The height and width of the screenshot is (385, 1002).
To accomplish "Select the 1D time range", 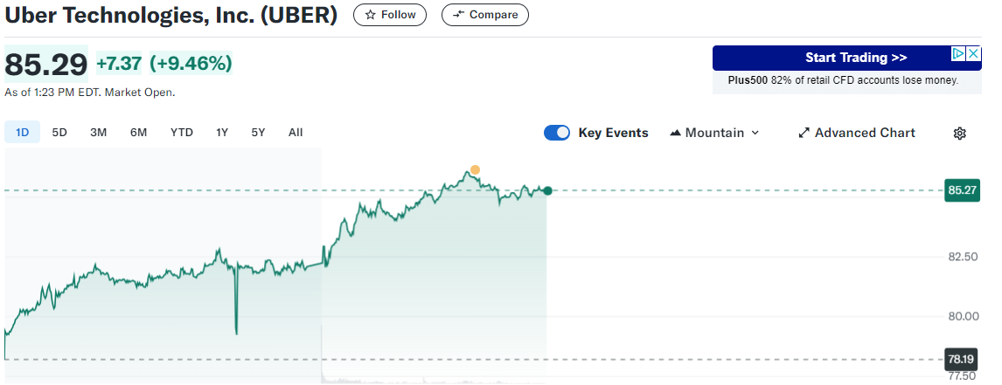I will coord(23,133).
